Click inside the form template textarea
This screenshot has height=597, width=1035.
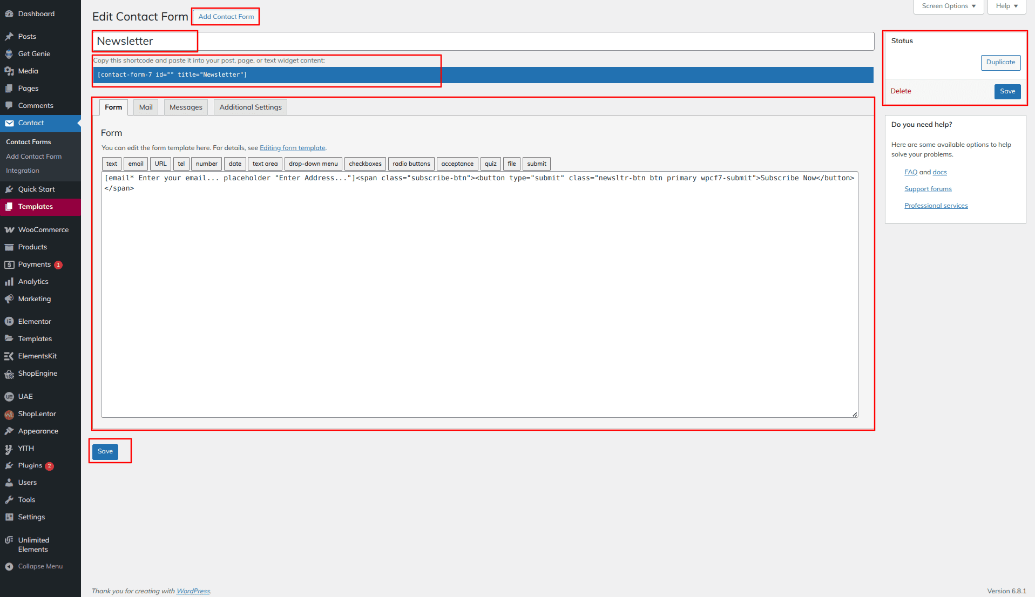click(479, 295)
